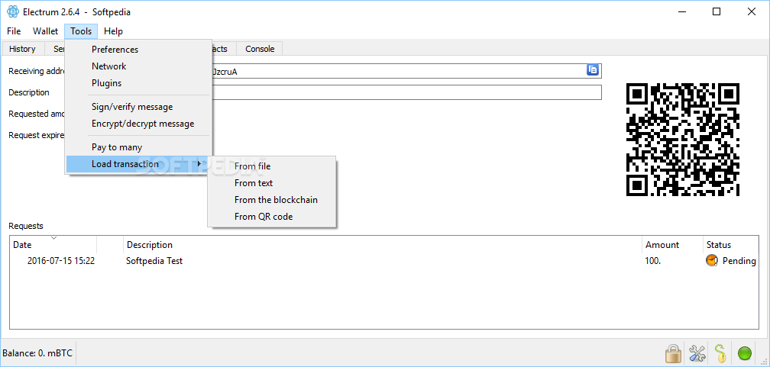This screenshot has height=367, width=770.
Task: Click the Pending status text
Action: [739, 260]
